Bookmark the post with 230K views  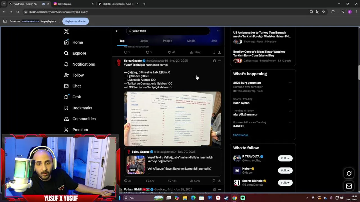click(x=214, y=52)
